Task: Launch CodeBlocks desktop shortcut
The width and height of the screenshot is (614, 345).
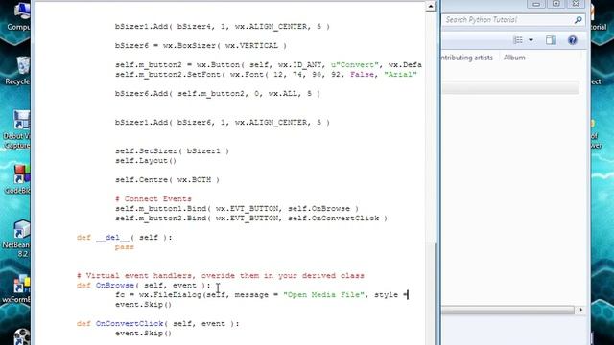Action: (x=17, y=179)
